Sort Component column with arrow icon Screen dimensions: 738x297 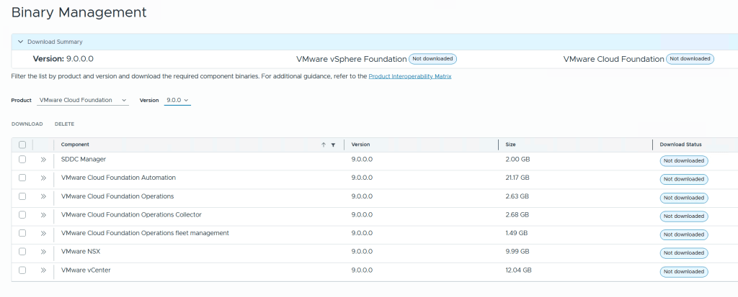(x=324, y=145)
